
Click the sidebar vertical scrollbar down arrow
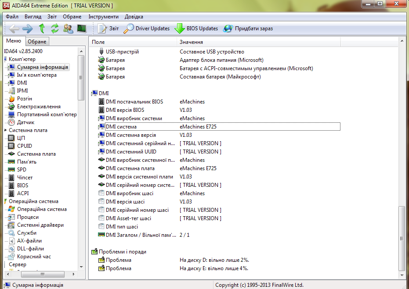tap(81, 267)
